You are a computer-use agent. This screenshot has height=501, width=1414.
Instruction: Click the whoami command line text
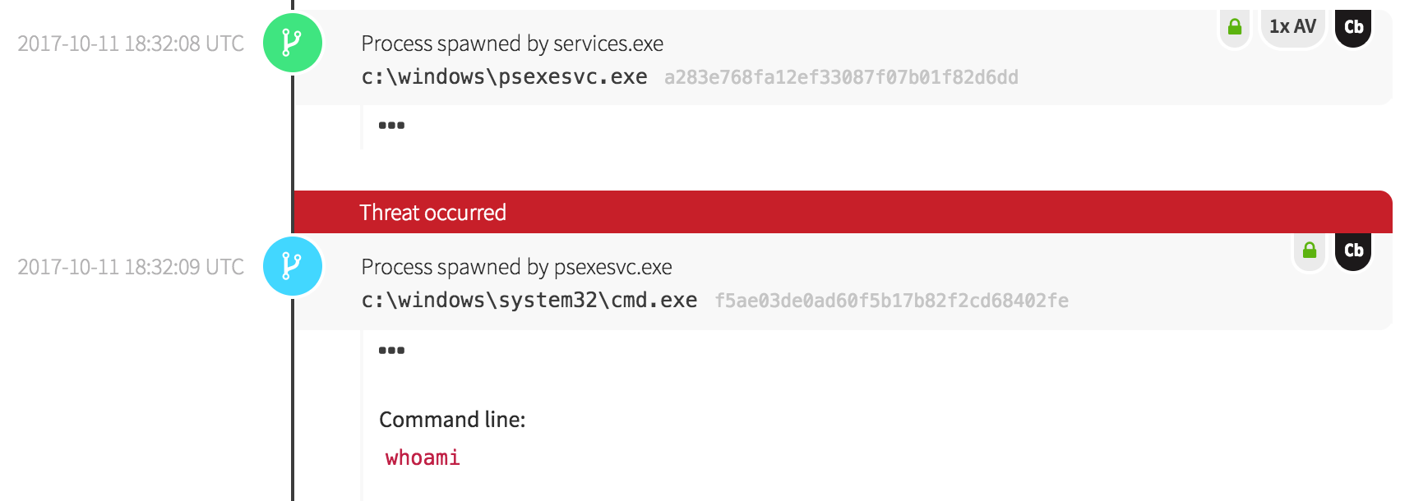423,457
